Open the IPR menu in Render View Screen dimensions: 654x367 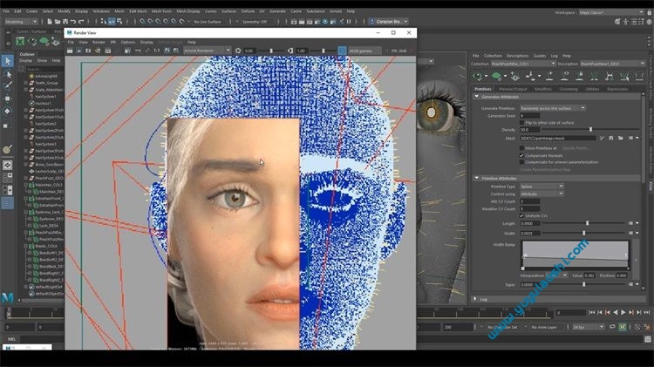click(x=113, y=42)
